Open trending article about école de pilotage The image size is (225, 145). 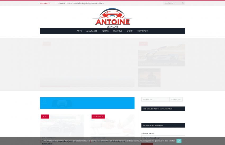point(80,3)
